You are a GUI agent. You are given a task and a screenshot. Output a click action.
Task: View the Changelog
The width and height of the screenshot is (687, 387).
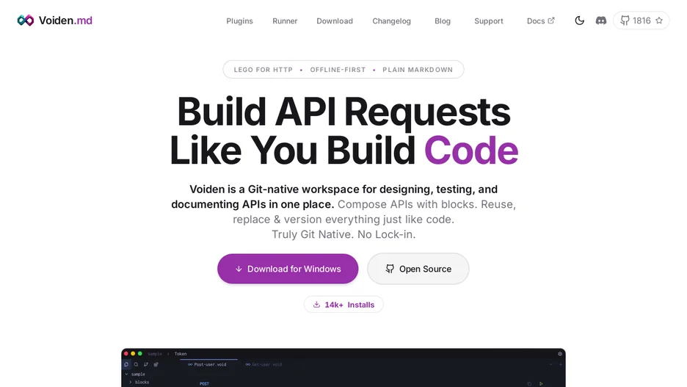coord(392,21)
